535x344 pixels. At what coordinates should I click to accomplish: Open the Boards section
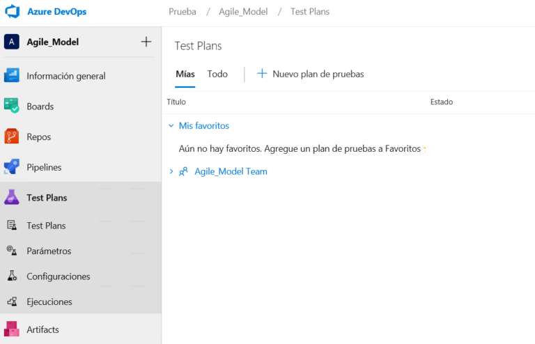[x=40, y=107]
